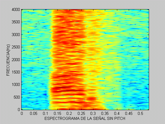Click the 3500 frequency tick label
Viewport: 165px width, 124px height.
pos(16,22)
